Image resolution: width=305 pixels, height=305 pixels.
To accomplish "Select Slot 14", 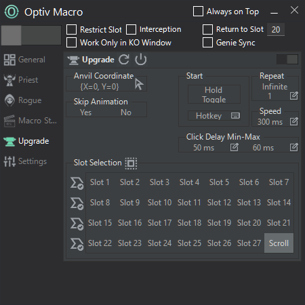I will (x=279, y=203).
